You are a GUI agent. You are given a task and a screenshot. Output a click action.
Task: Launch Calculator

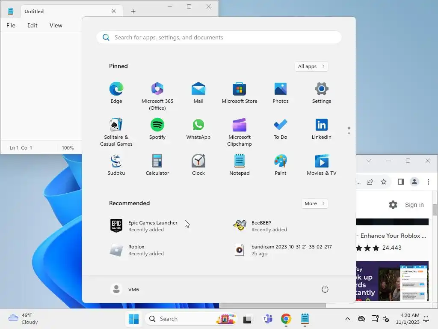[157, 165]
